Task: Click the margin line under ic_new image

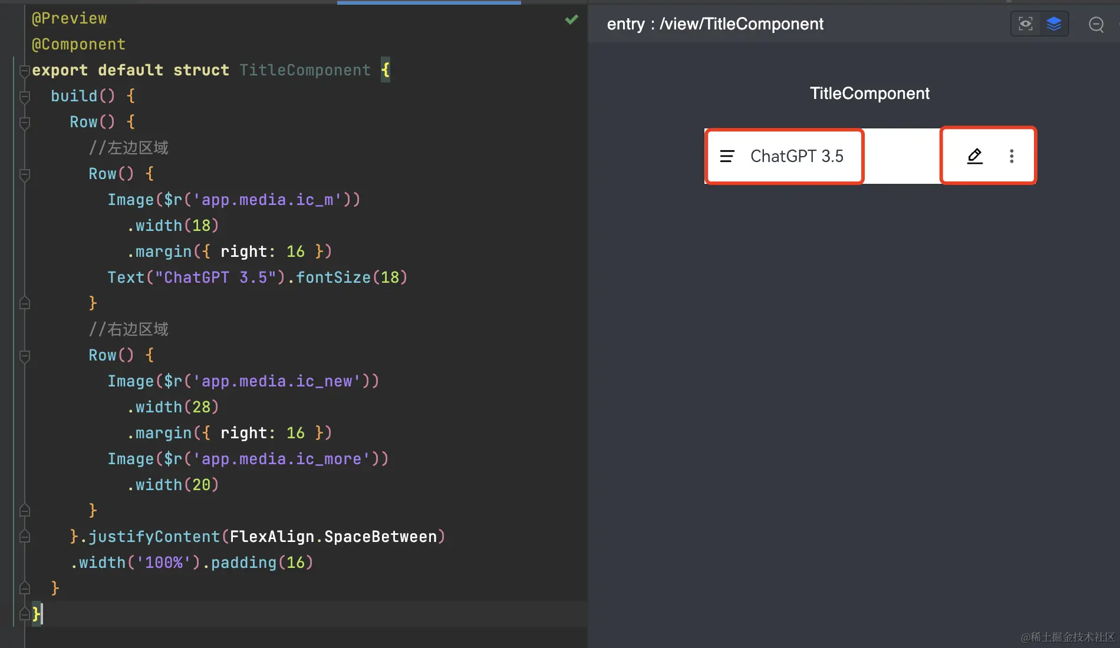Action: click(229, 433)
